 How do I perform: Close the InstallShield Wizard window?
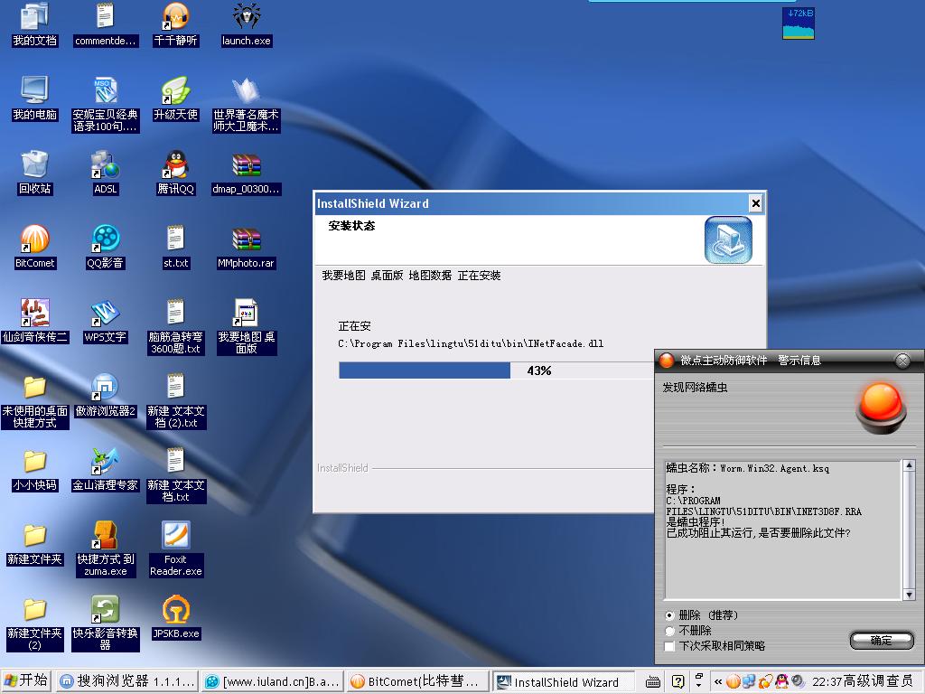756,203
